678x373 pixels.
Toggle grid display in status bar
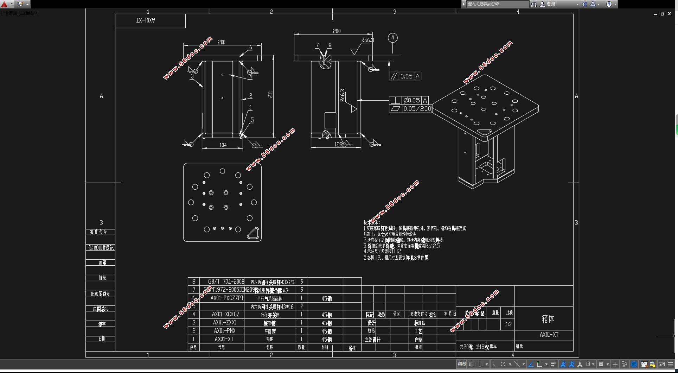[x=472, y=364]
